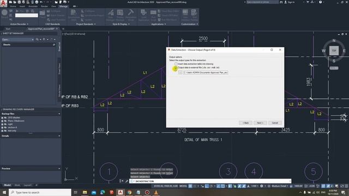Select the Manage ribbon tab

click(63, 7)
